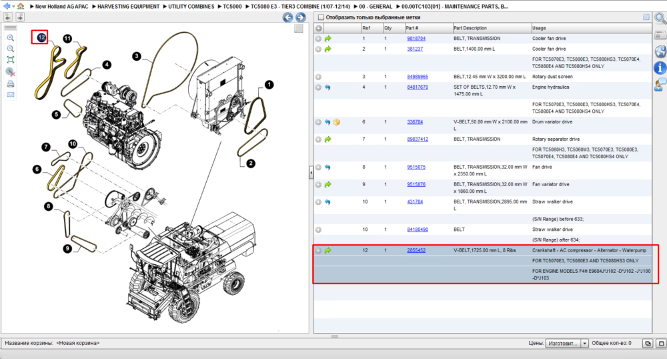667x359 pixels.
Task: Print the diagram
Action: pyautogui.click(x=11, y=84)
